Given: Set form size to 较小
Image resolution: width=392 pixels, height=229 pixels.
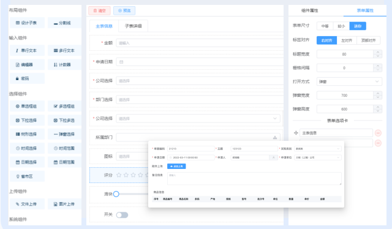Looking at the screenshot, I should click(341, 26).
